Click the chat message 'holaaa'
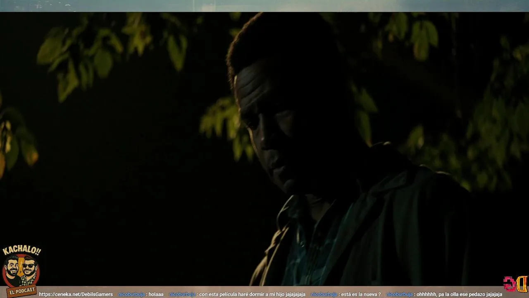Screen dimensions: 529x298 click(156, 294)
